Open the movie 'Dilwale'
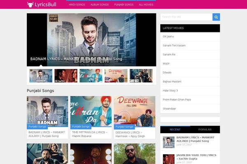 (x=167, y=73)
